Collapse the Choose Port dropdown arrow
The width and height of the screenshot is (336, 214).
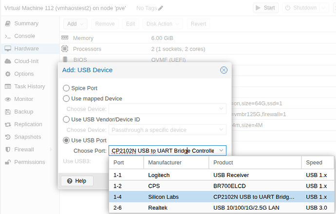pos(221,151)
